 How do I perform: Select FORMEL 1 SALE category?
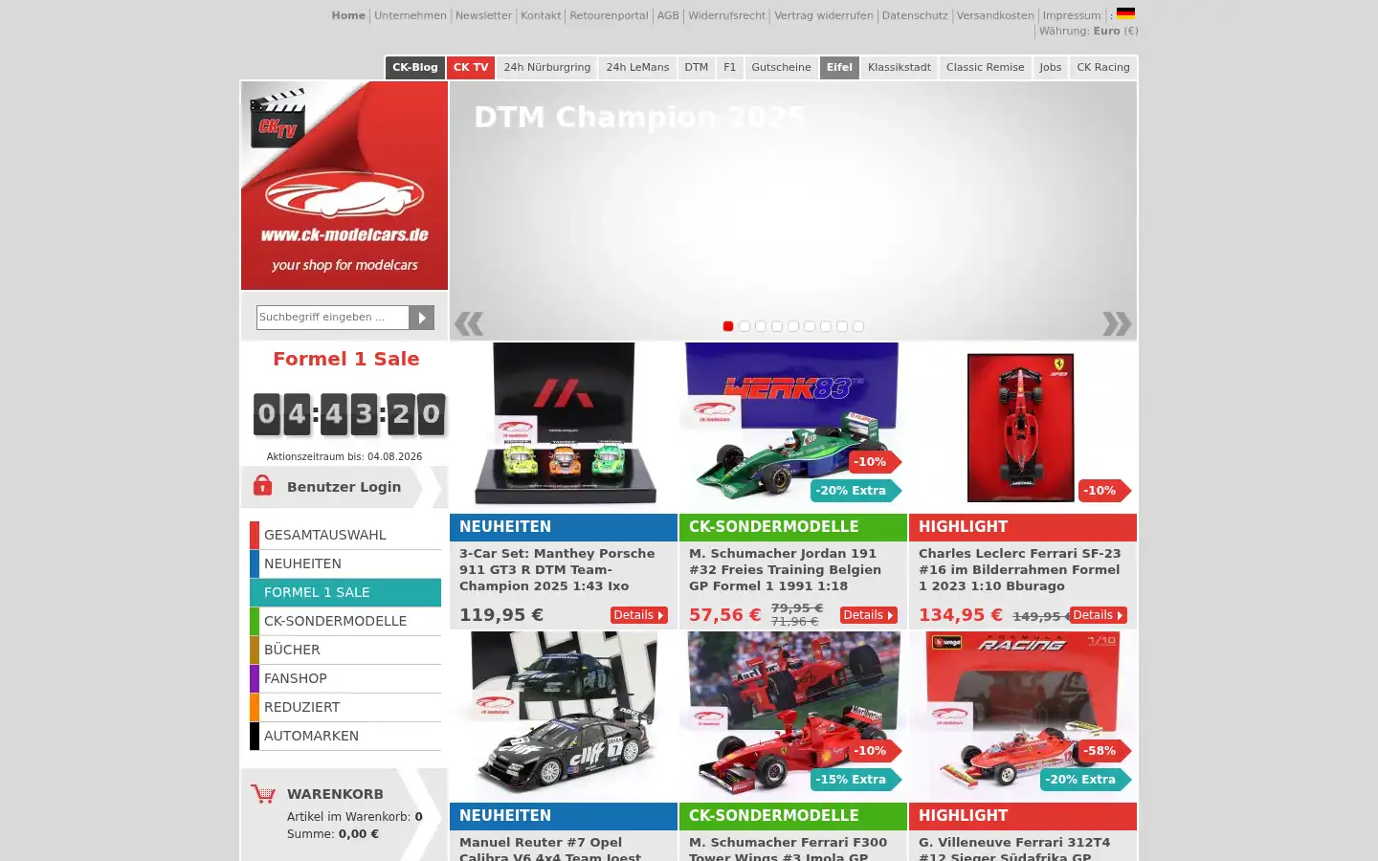[345, 592]
